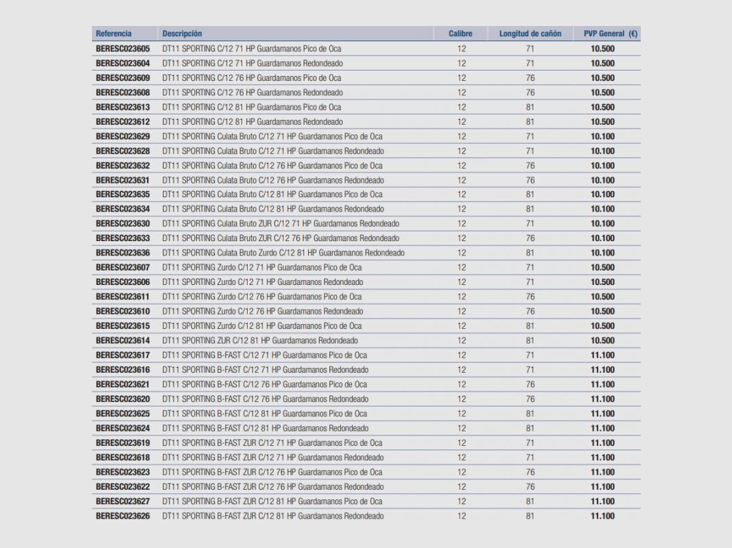Select 'B-FAST C/12 76 HP Guardamanos Redondeado' description
Screen dimensions: 732x548
[x=265, y=399]
